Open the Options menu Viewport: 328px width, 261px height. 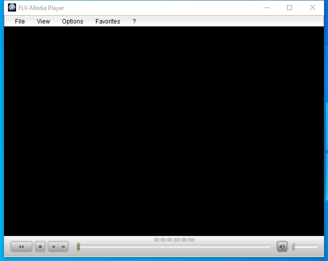[x=72, y=22]
